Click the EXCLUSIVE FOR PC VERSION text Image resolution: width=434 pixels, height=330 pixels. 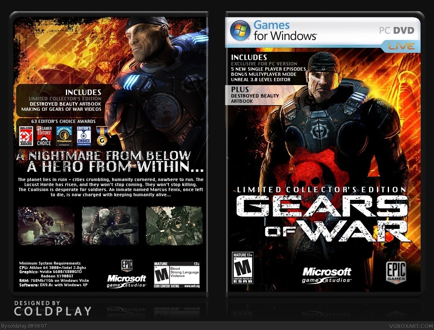click(x=264, y=63)
